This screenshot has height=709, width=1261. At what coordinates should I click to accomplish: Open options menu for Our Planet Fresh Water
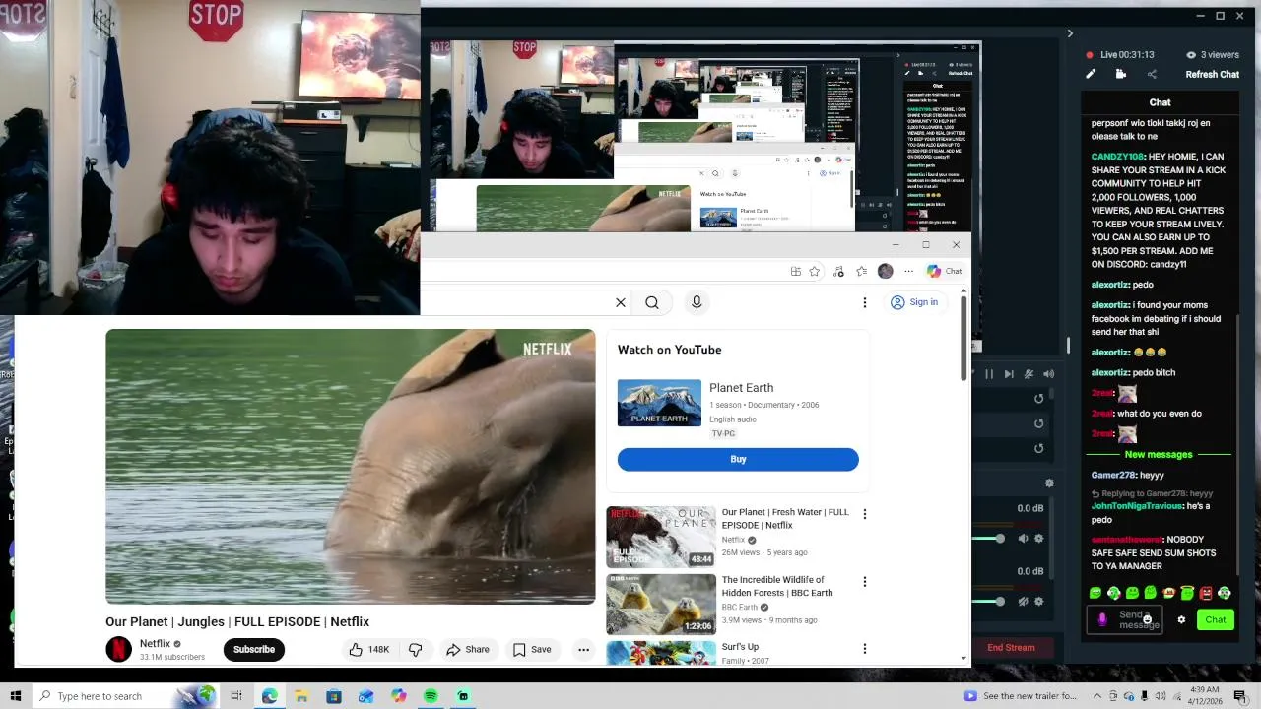pyautogui.click(x=865, y=514)
